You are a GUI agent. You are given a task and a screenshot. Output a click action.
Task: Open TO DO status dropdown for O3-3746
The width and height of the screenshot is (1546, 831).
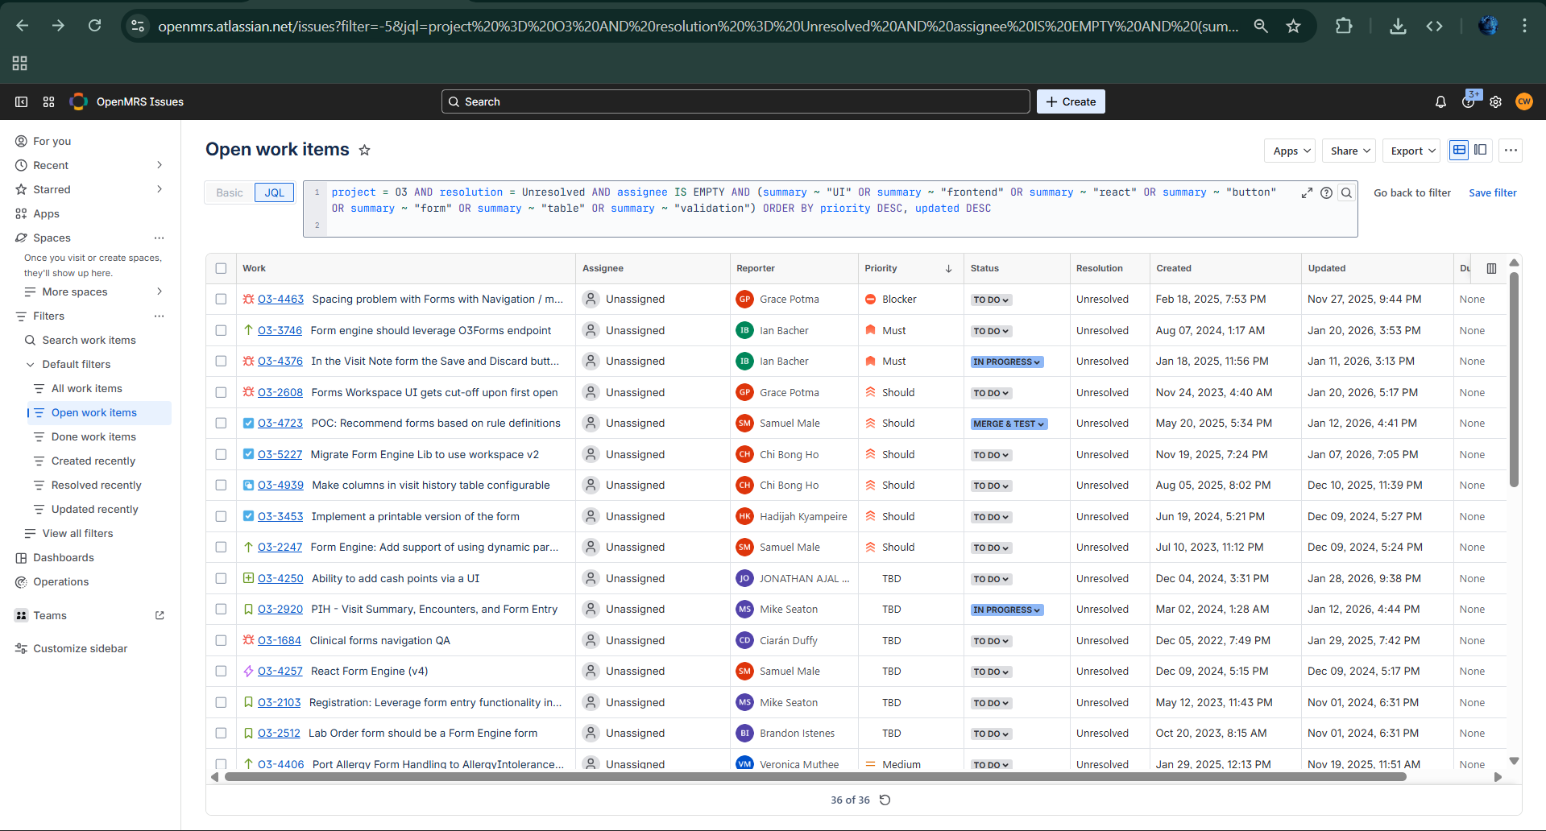pyautogui.click(x=991, y=331)
